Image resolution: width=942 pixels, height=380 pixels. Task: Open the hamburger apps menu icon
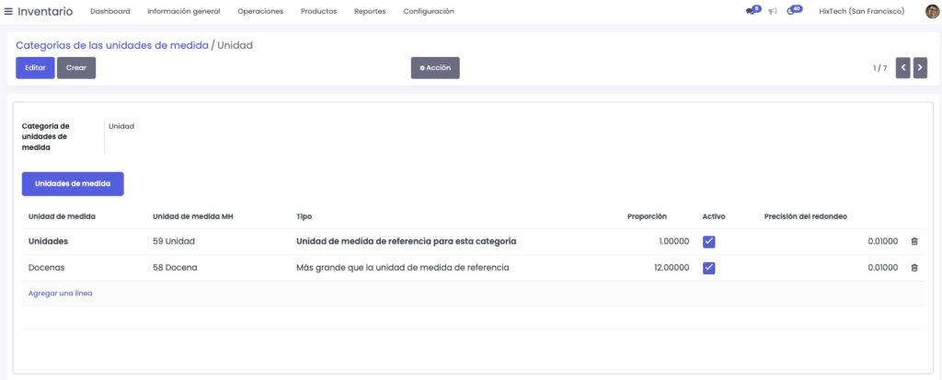click(9, 11)
